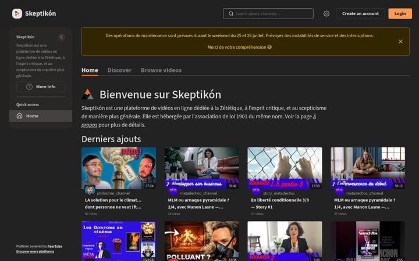Click the Skeptikón logo icon
The width and height of the screenshot is (419, 261).
pyautogui.click(x=17, y=13)
